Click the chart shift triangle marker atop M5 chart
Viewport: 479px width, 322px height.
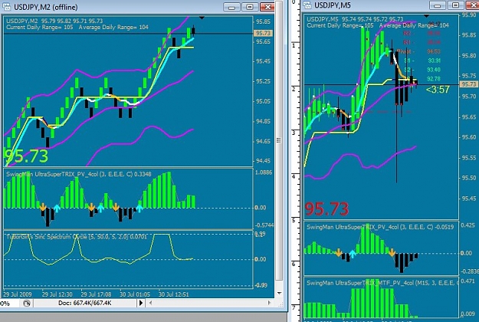click(426, 16)
